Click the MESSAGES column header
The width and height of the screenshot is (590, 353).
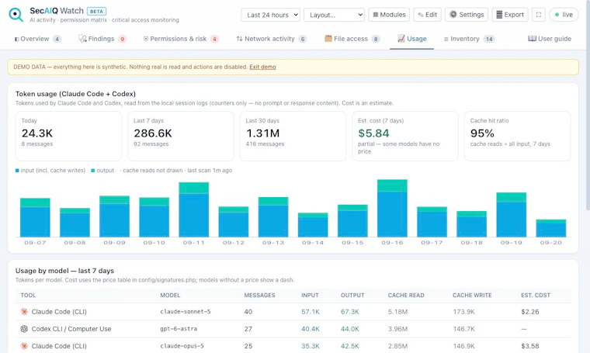click(259, 296)
